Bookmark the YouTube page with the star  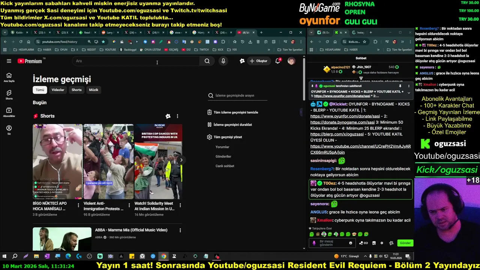103,42
